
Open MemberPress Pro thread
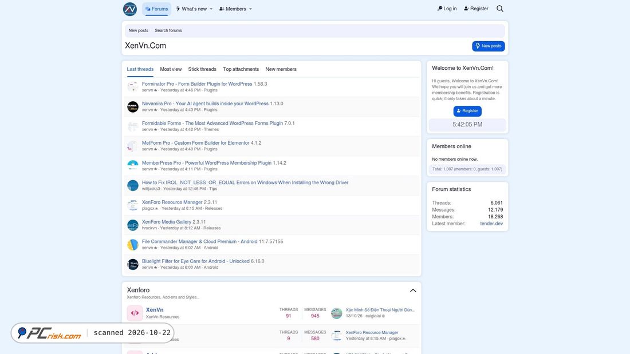pos(207,163)
